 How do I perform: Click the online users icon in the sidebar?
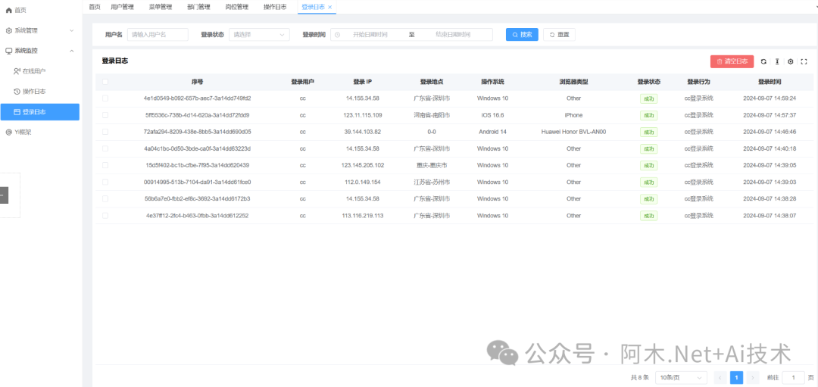click(17, 71)
